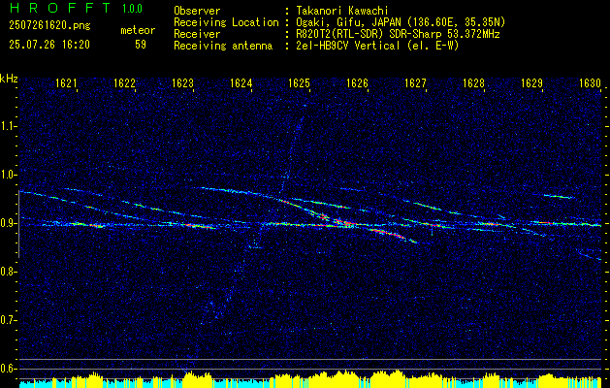The width and height of the screenshot is (610, 388).
Task: Click 2el-HB9CV Vertical antenna text
Action: click(377, 46)
